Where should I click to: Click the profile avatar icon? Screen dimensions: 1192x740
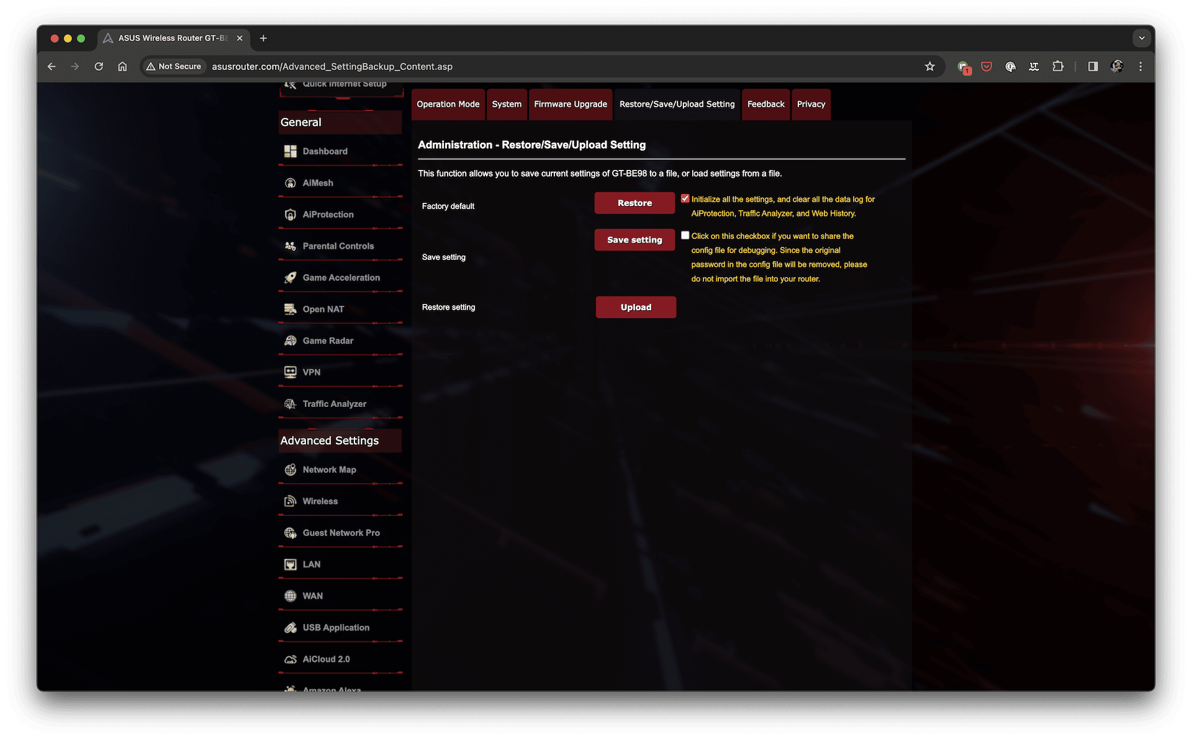[x=1117, y=66]
